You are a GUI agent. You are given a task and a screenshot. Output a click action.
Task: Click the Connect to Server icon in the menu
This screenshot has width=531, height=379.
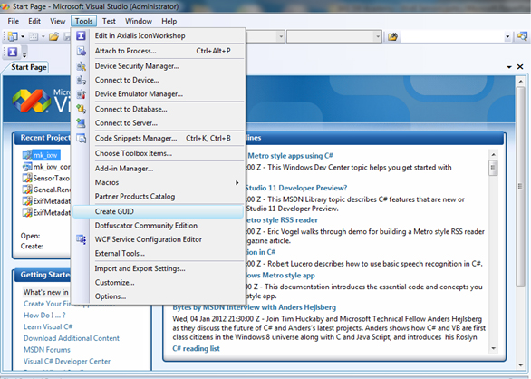click(82, 123)
